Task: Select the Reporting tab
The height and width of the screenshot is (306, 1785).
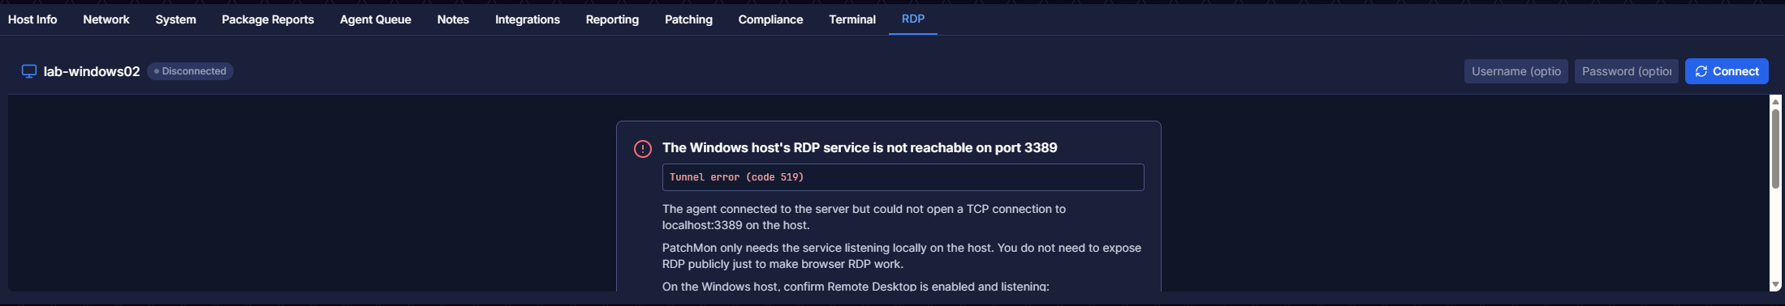Action: coord(612,19)
